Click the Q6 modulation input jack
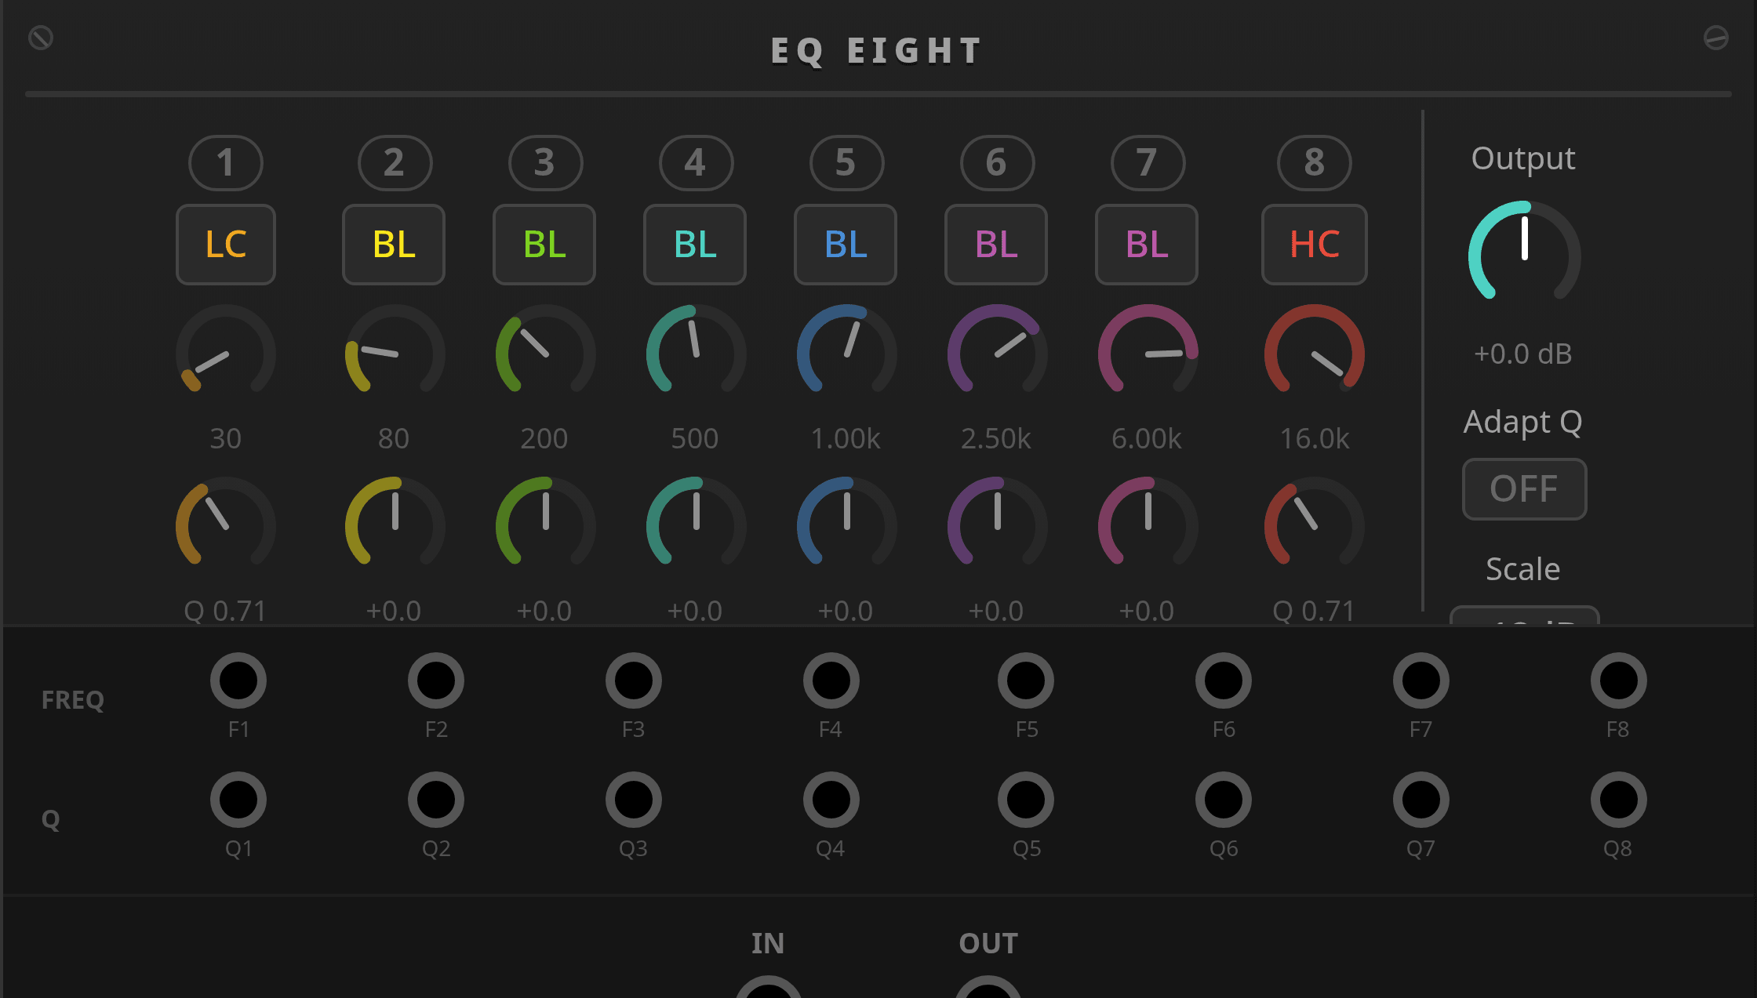 coord(1224,800)
